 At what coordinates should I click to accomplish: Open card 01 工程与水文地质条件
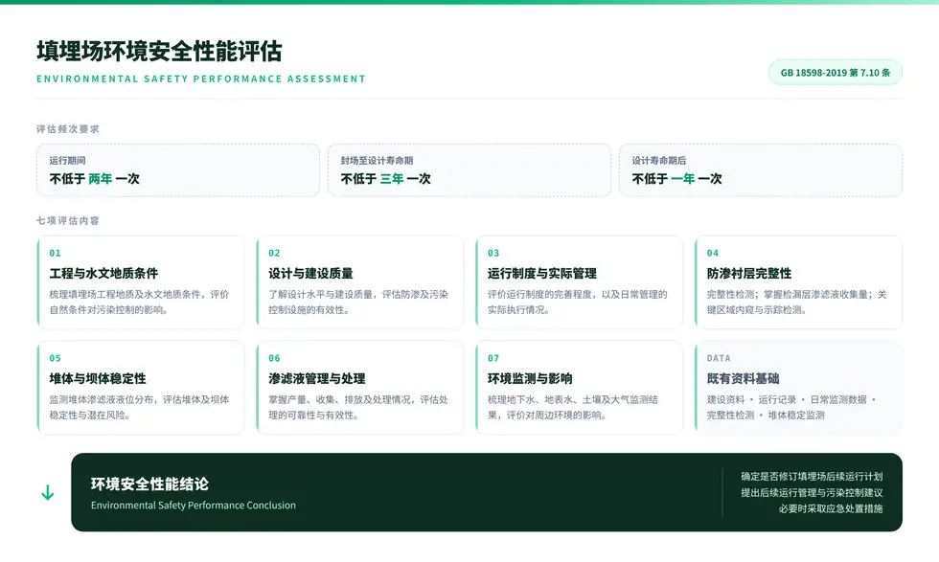coord(141,281)
